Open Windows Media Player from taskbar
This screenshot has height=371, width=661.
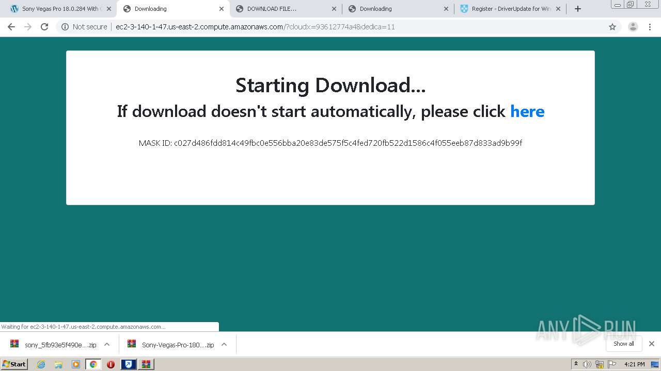[76, 364]
